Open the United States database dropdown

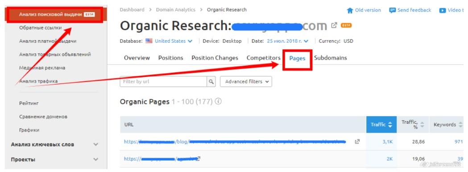click(174, 41)
